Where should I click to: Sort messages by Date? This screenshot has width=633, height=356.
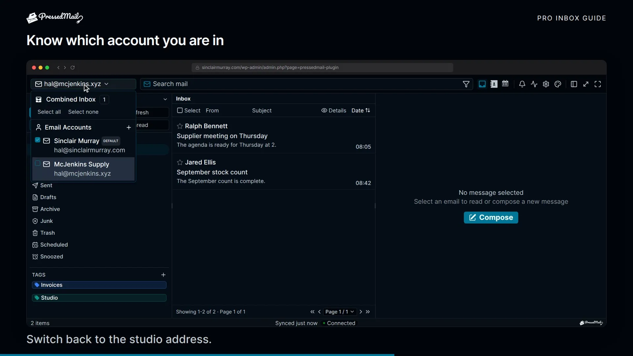361,111
